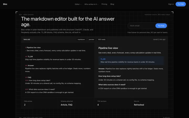Click the '## Answer' markdown heading
Image resolution: width=189 pixels, height=118 pixels.
tap(29, 66)
